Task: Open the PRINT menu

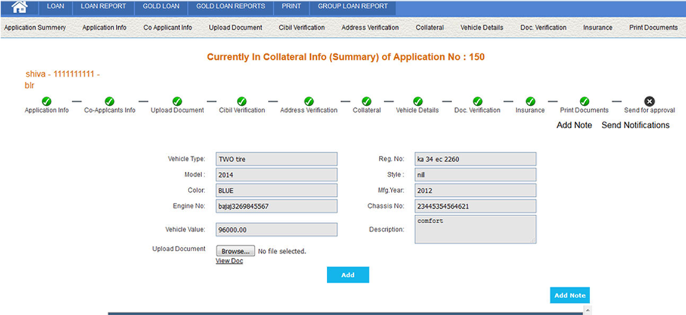Action: pyautogui.click(x=291, y=7)
